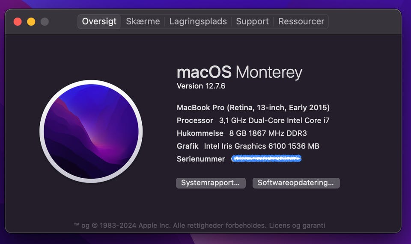Click the greyed-out zoom window button

click(45, 21)
